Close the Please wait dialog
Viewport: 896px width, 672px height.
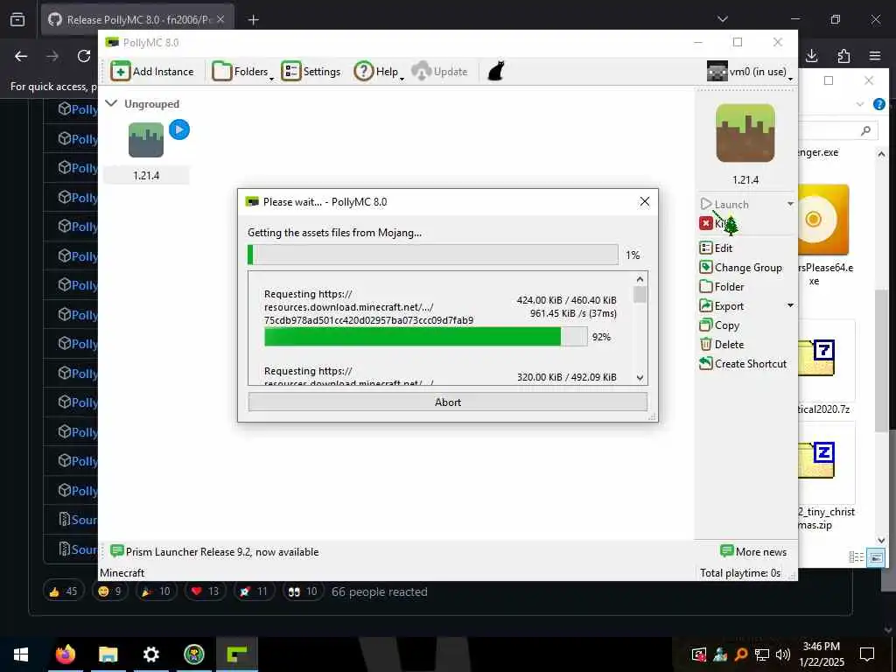(645, 201)
